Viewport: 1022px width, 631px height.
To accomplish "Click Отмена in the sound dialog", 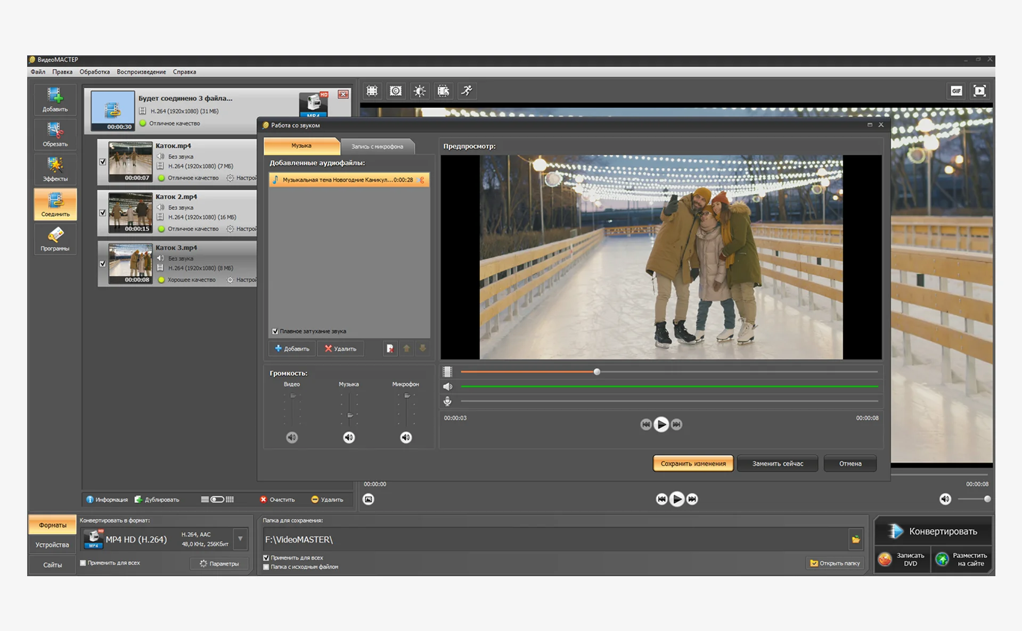I will click(850, 463).
